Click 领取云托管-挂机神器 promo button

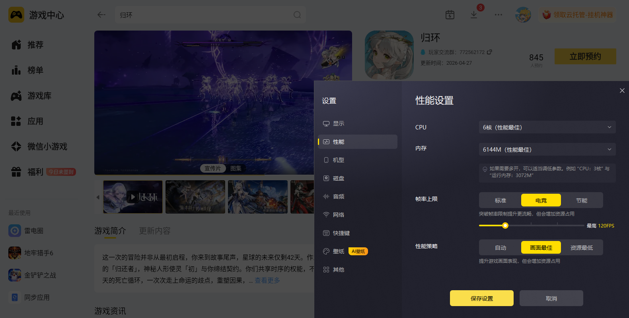pyautogui.click(x=578, y=15)
